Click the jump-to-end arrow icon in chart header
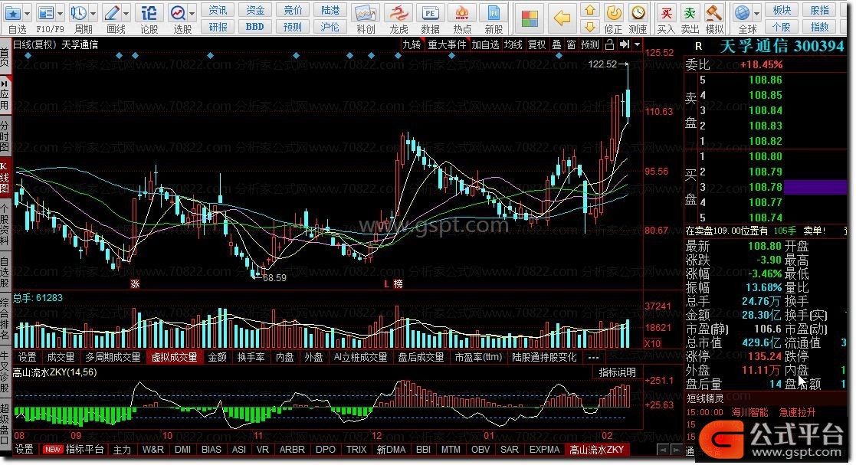This screenshot has height=465, width=856. point(625,44)
